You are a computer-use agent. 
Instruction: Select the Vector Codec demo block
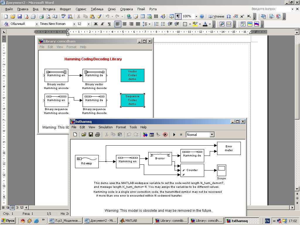coord(132,75)
